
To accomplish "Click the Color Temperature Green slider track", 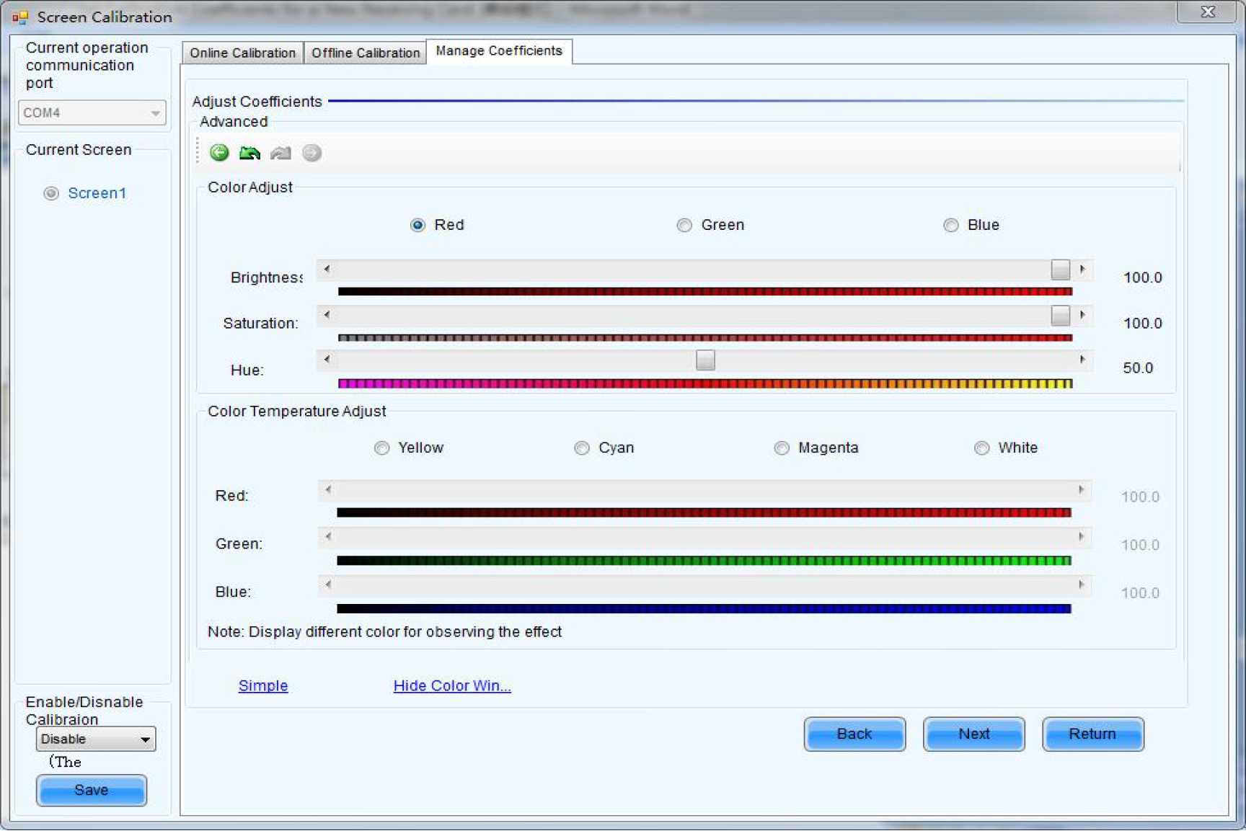I will coord(704,537).
